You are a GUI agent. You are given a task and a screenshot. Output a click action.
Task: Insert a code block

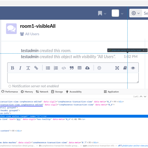click(x=64, y=68)
